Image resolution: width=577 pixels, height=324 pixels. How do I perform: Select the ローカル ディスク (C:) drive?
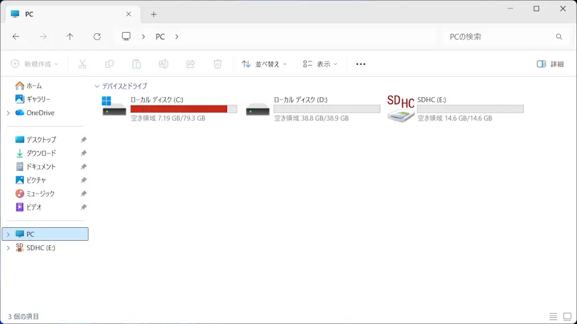(x=169, y=109)
